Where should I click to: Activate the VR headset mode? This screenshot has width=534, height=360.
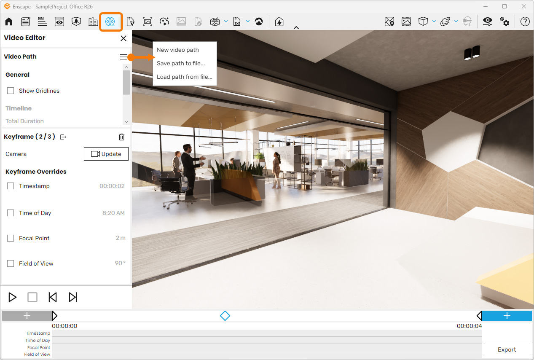[467, 21]
